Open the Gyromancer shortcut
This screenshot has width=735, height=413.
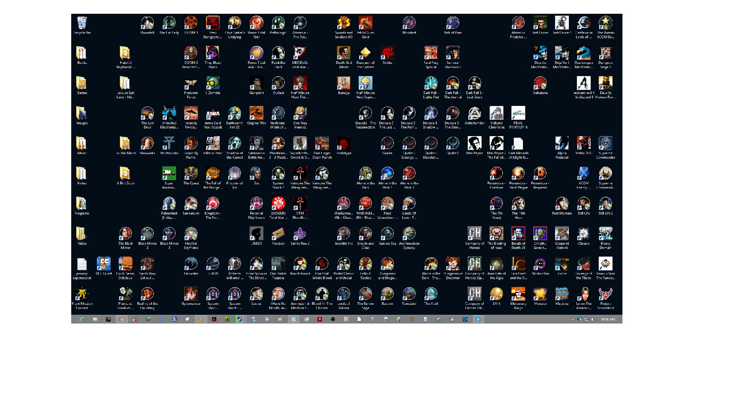point(191,297)
